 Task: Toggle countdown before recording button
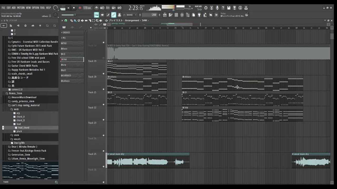point(108,8)
